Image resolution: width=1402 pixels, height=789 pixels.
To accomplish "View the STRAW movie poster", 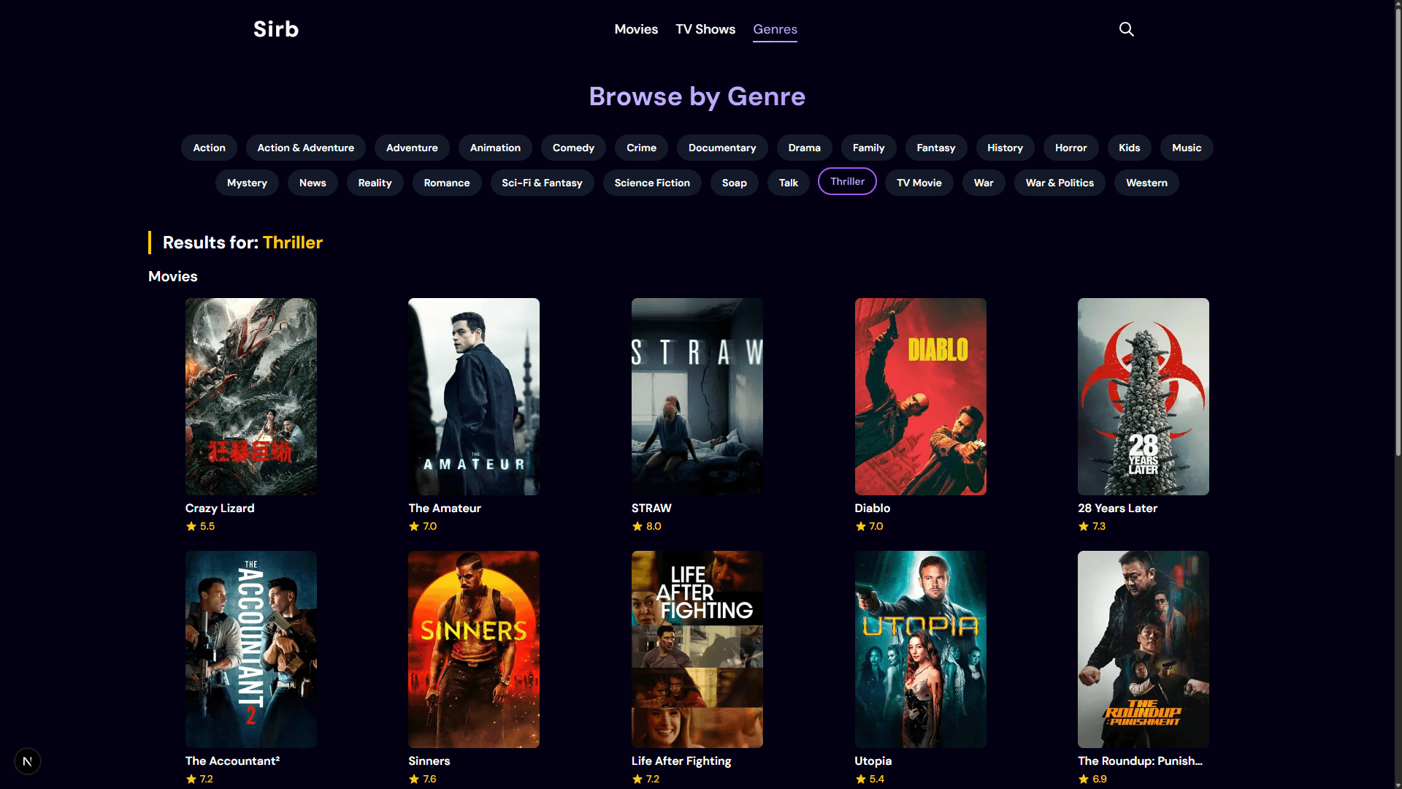I will [697, 397].
